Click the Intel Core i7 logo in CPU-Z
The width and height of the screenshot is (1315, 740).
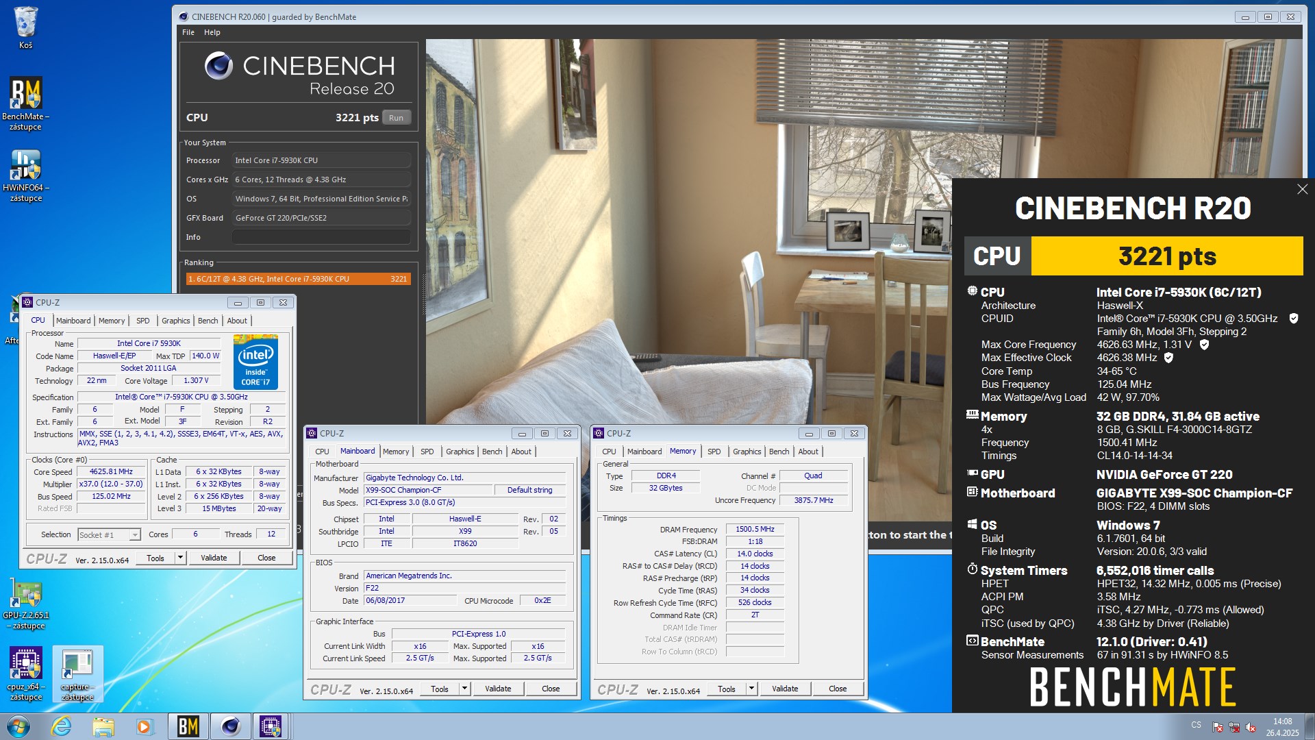(255, 362)
